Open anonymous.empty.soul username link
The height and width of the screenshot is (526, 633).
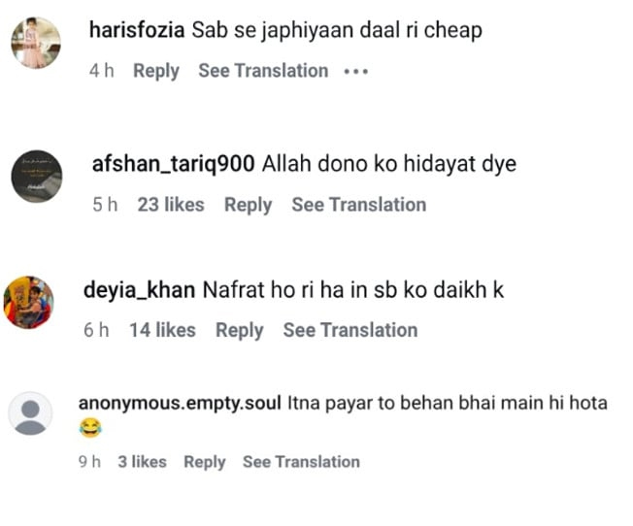pyautogui.click(x=179, y=403)
